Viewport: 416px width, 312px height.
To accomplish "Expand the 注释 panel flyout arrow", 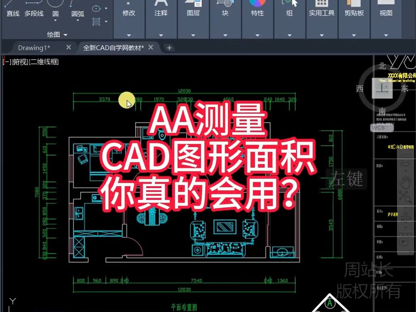I will point(161,35).
